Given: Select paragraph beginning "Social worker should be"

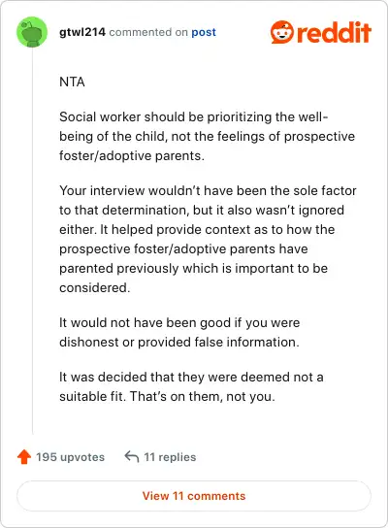Looking at the screenshot, I should click(207, 137).
